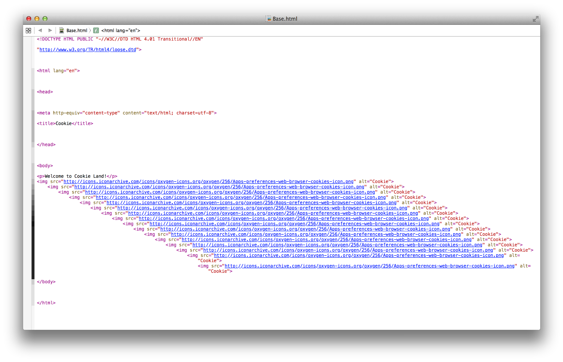The height and width of the screenshot is (362, 563).
Task: Click the opening <head> tag line
Action: pos(45,92)
